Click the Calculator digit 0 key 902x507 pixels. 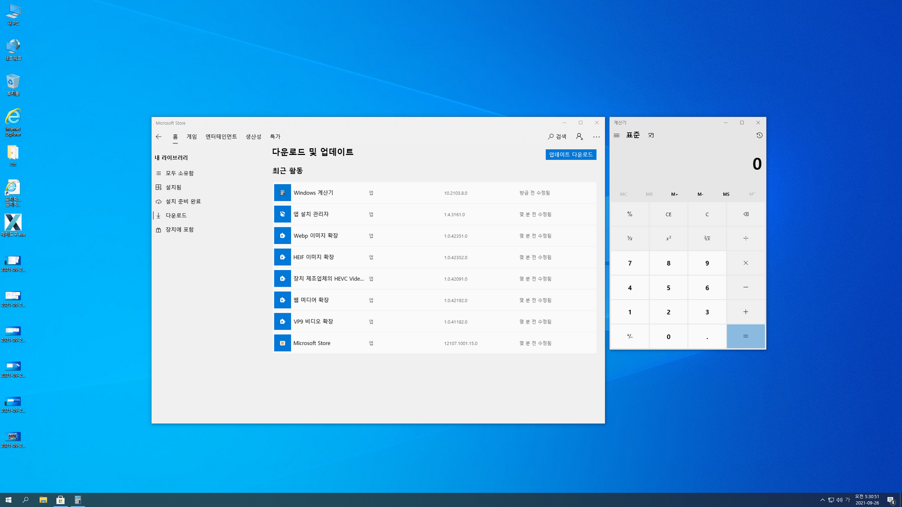tap(668, 336)
